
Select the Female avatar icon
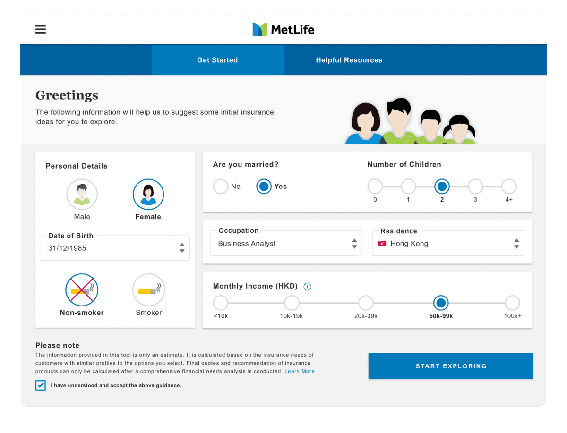[148, 194]
